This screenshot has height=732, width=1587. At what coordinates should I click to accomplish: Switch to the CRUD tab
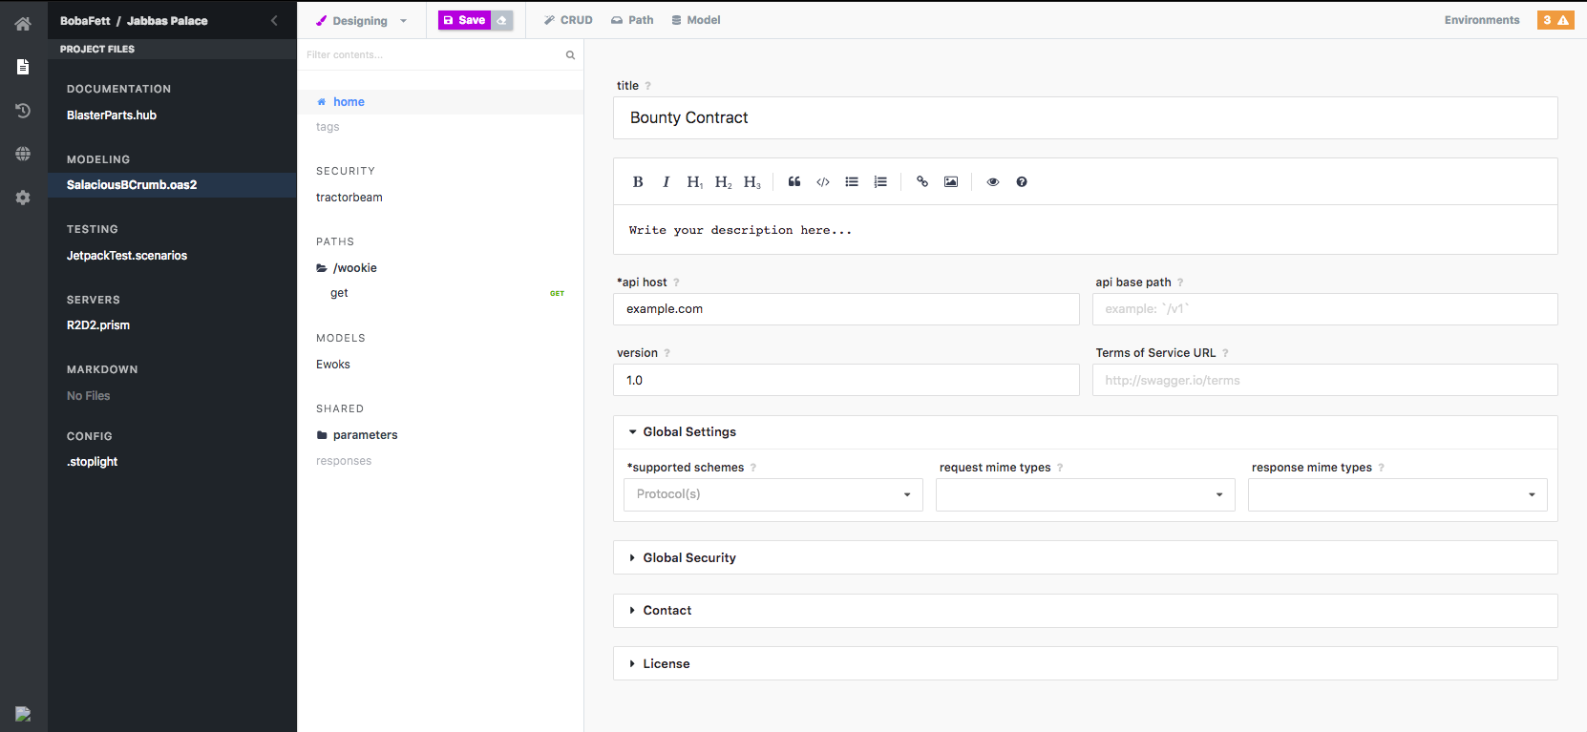[x=568, y=20]
